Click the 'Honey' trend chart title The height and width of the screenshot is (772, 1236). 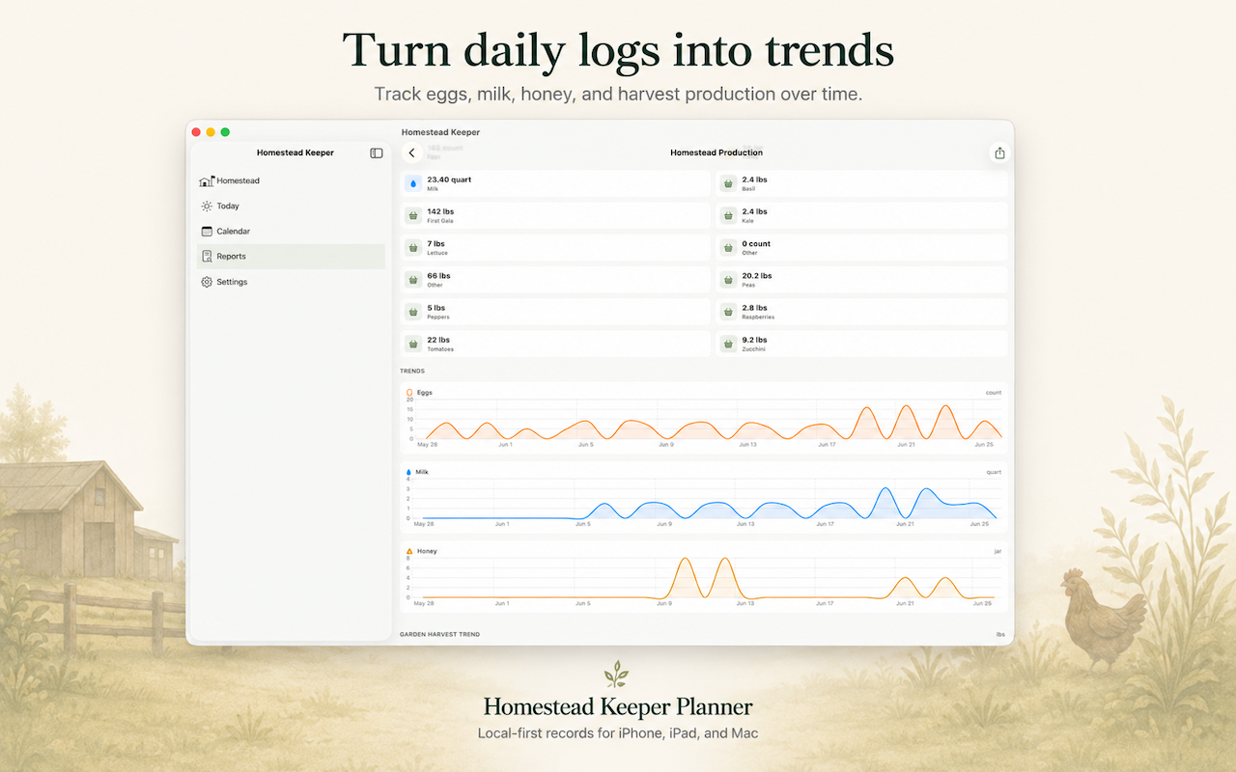point(427,552)
